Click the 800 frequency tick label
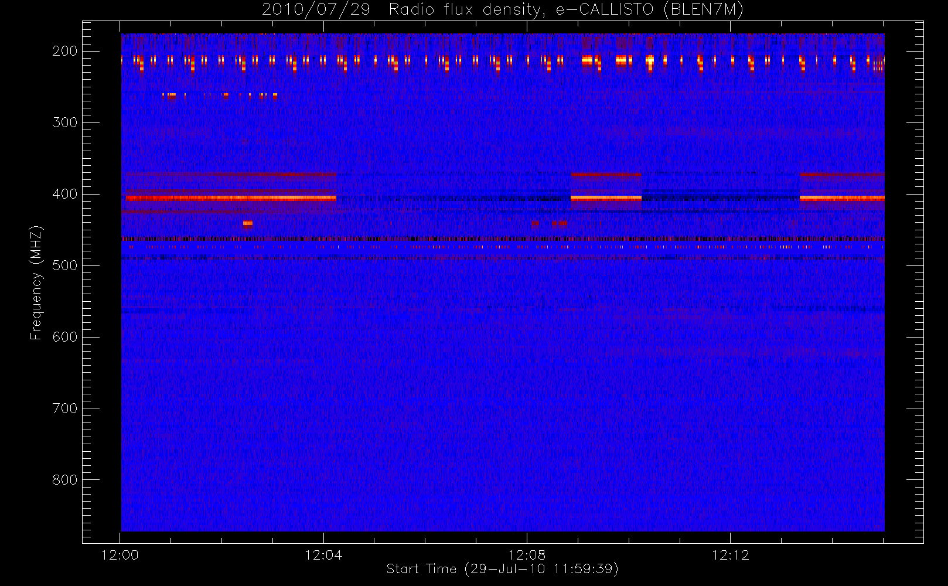Viewport: 948px width, 586px height. (x=64, y=480)
